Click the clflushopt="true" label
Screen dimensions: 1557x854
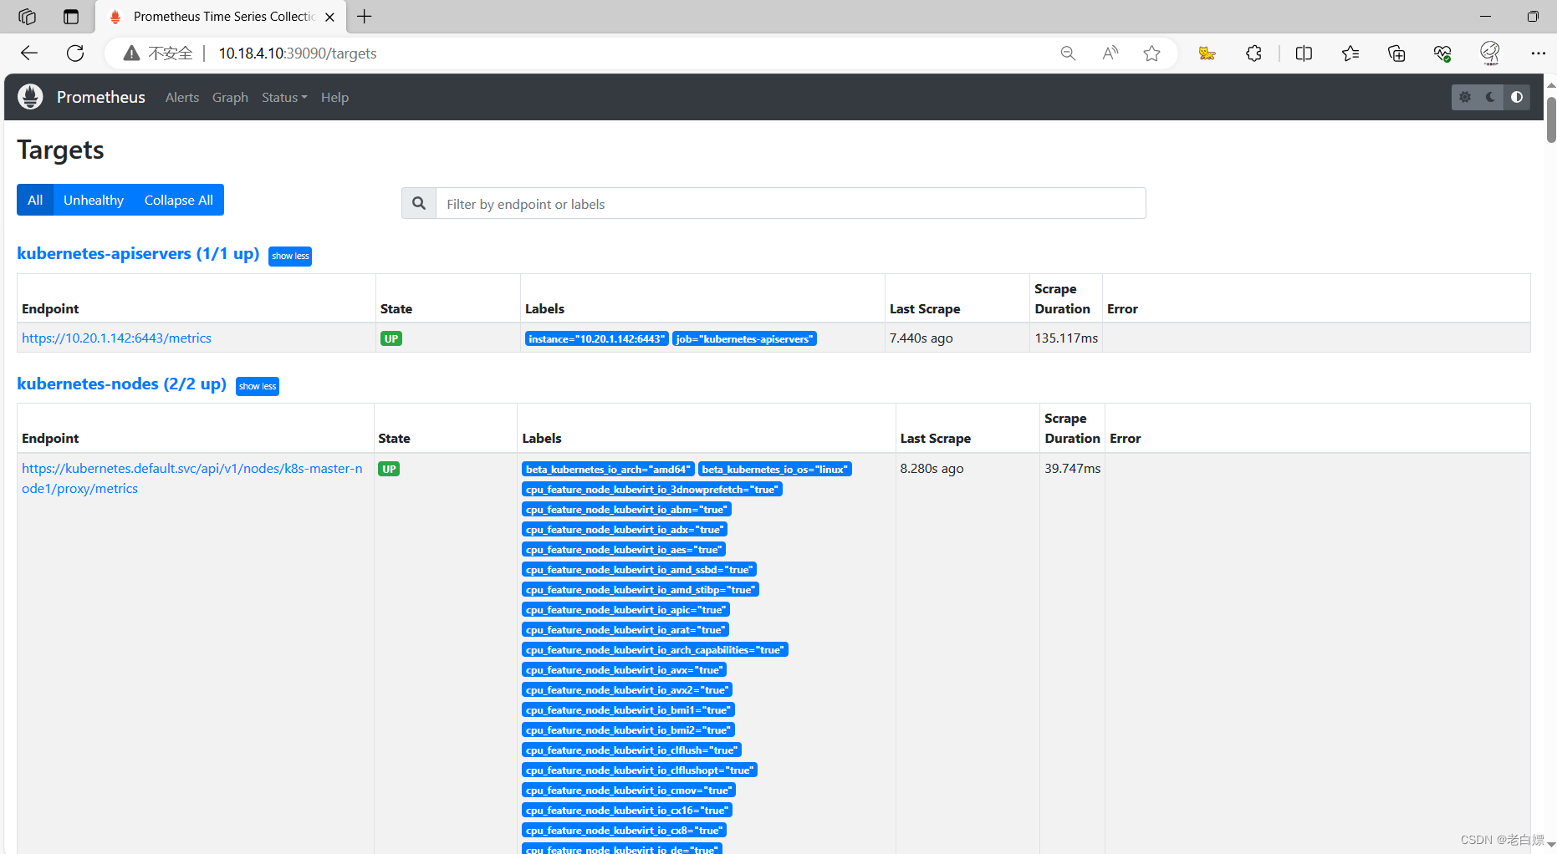click(x=640, y=770)
